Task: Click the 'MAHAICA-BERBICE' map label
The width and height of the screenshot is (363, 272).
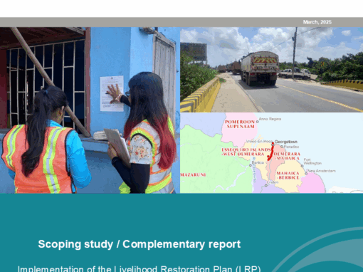Action: click(288, 175)
